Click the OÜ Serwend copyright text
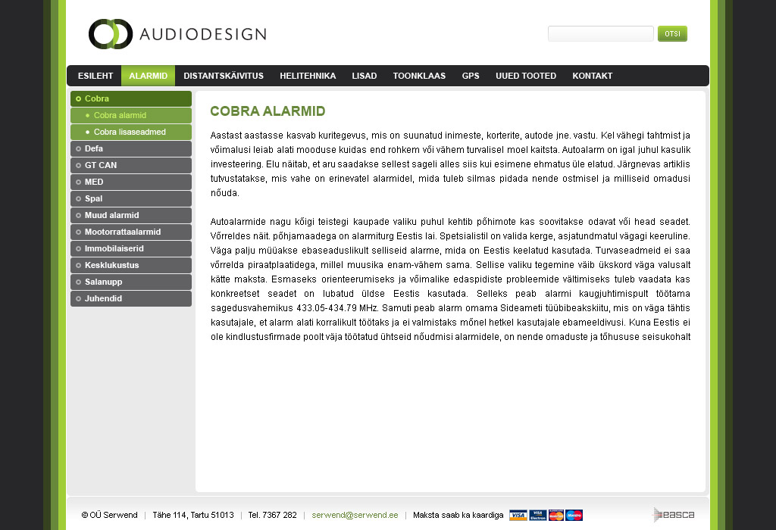The image size is (776, 530). (109, 515)
